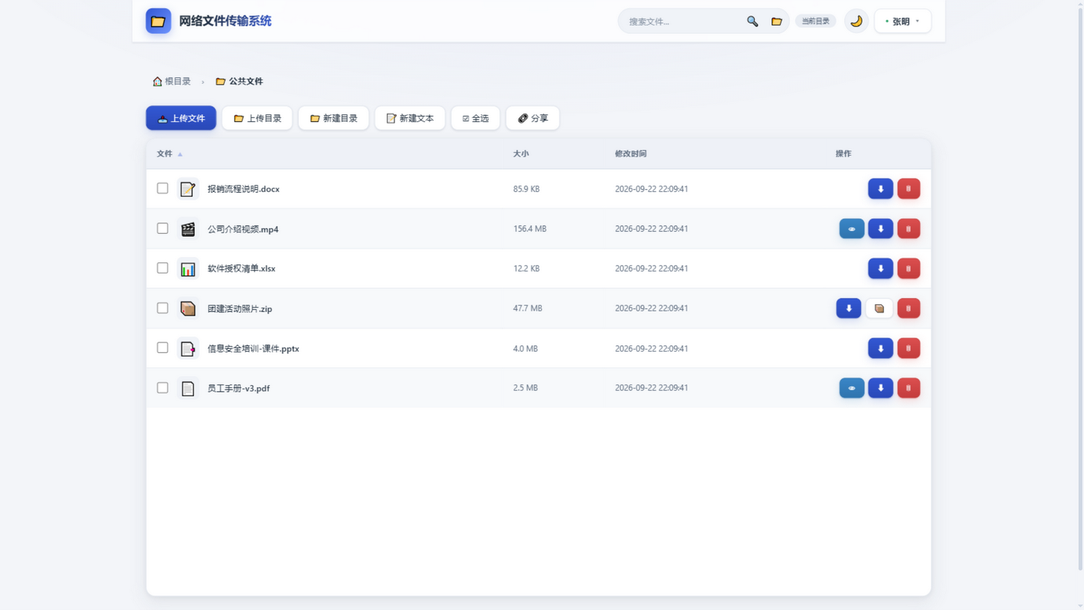Click size 156.4 MB cell
This screenshot has width=1084, height=610.
[x=530, y=229]
